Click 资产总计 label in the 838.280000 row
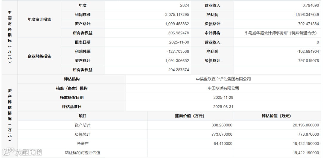 83,125
